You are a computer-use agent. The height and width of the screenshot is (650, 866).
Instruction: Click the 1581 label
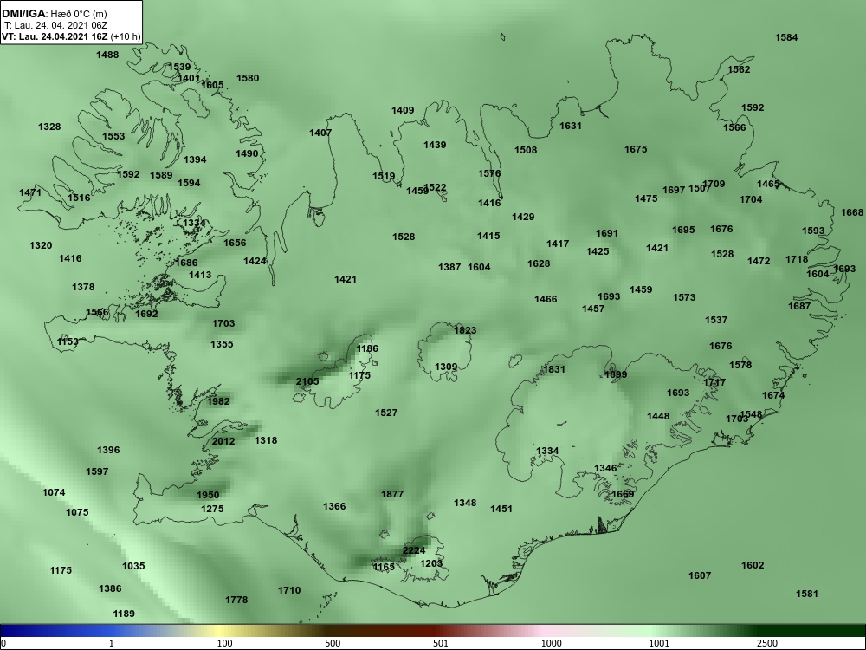(x=807, y=595)
